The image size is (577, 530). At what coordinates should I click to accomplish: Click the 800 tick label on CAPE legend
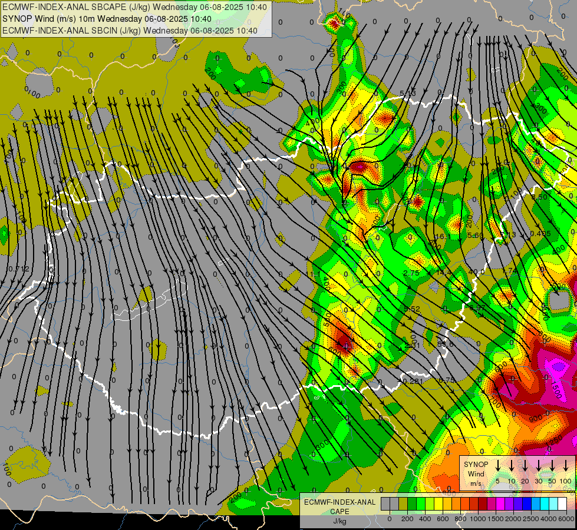[460, 519]
